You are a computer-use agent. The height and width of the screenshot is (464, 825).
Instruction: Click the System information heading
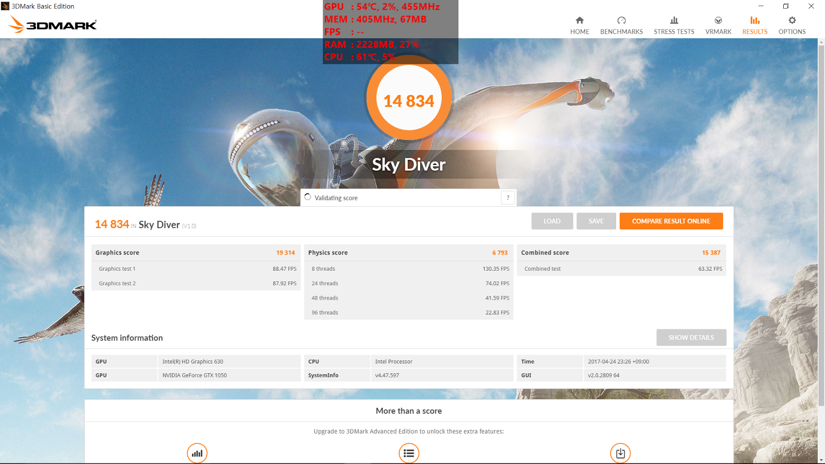(x=127, y=338)
